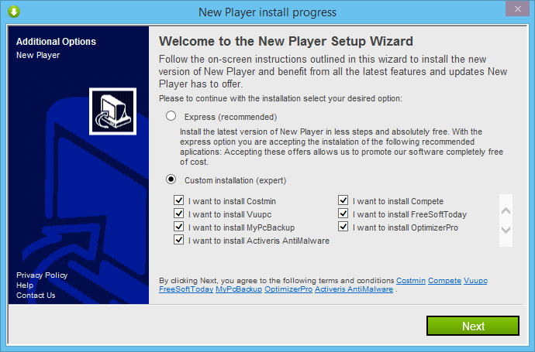The width and height of the screenshot is (535, 352).
Task: Uncheck I want to install Activeris AntiMalware
Action: (179, 240)
